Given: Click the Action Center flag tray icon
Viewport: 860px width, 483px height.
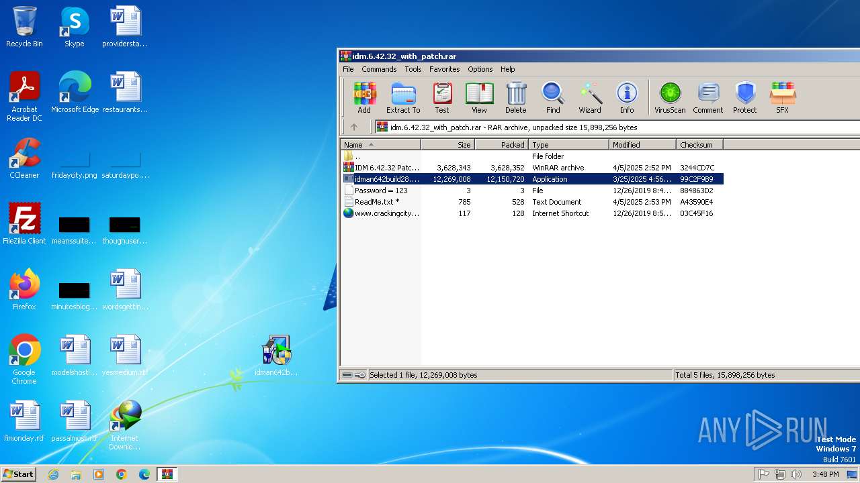Looking at the screenshot, I should pyautogui.click(x=764, y=474).
